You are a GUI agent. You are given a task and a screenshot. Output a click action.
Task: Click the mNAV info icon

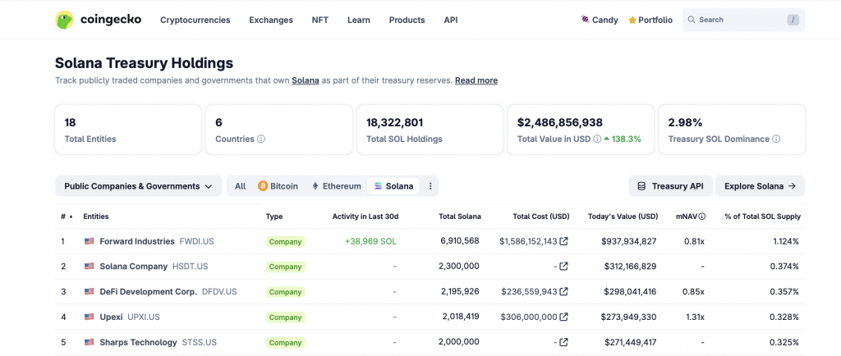tap(701, 217)
